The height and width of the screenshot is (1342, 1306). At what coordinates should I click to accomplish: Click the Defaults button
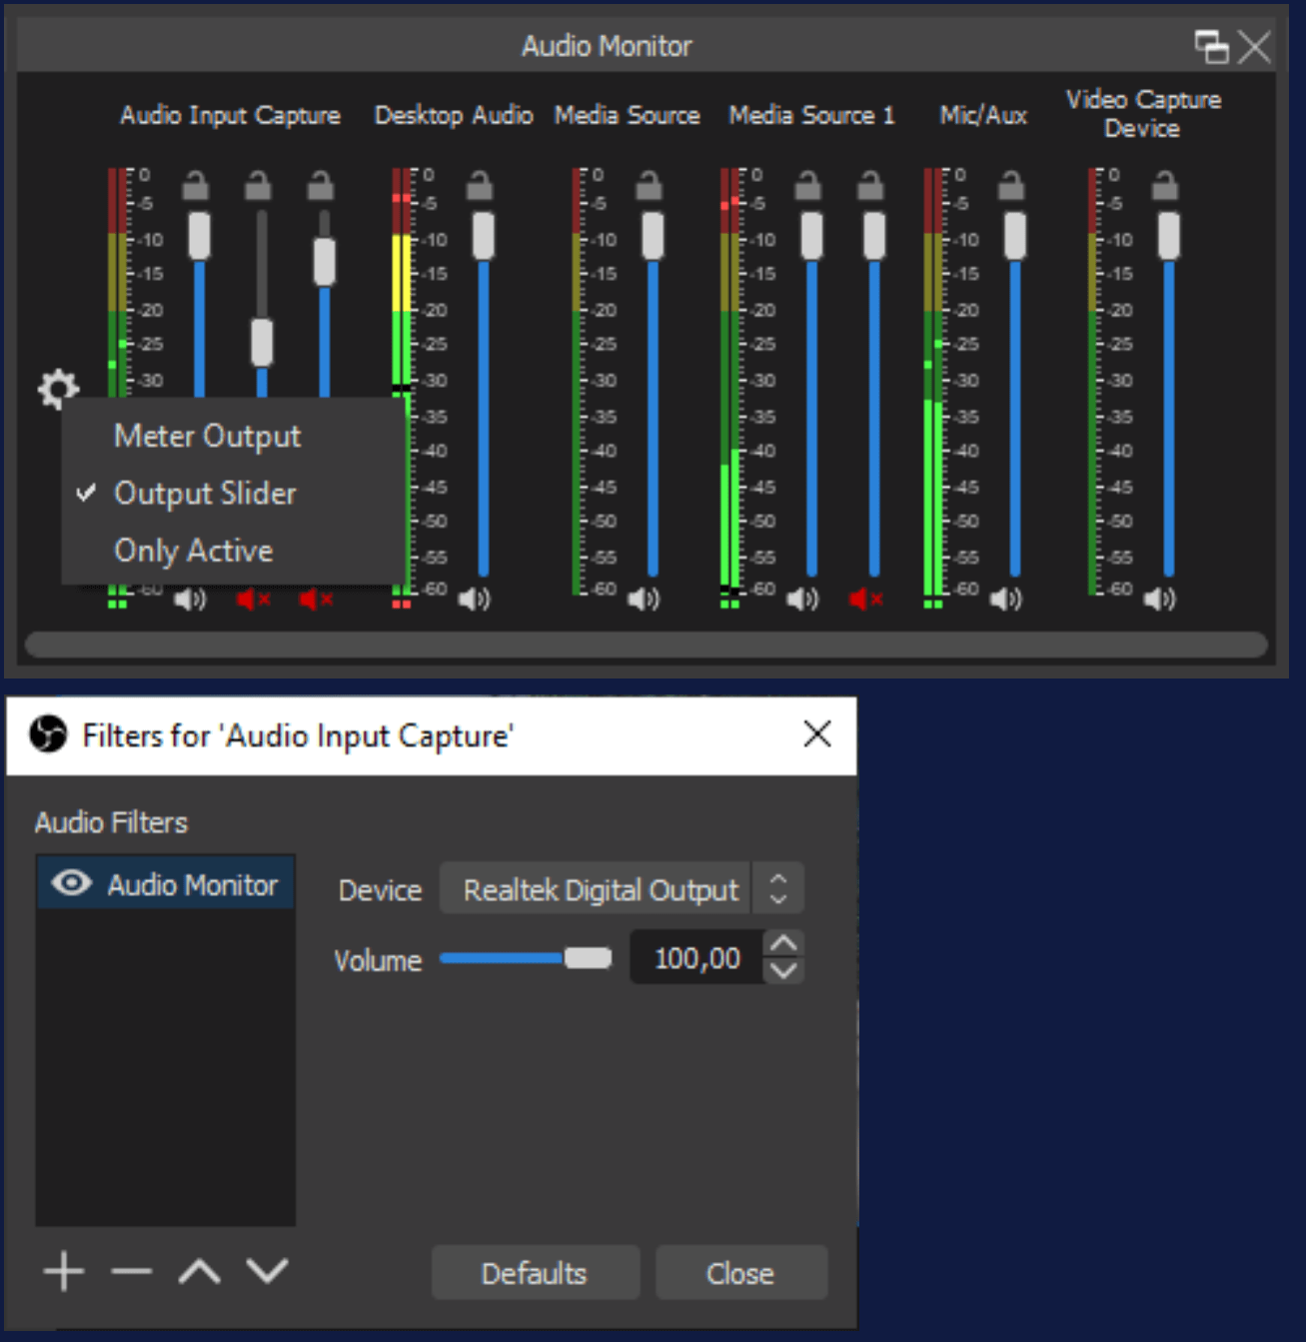[535, 1273]
